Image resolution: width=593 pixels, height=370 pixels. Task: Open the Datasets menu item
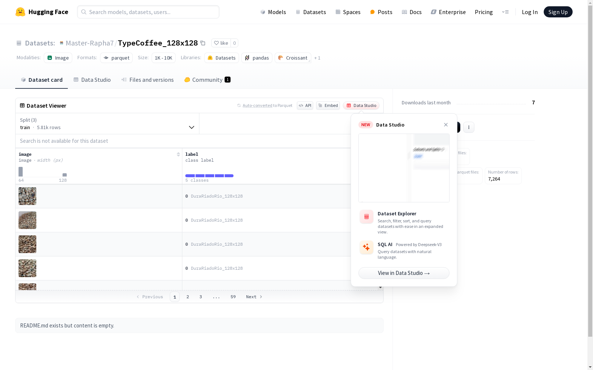pyautogui.click(x=311, y=12)
